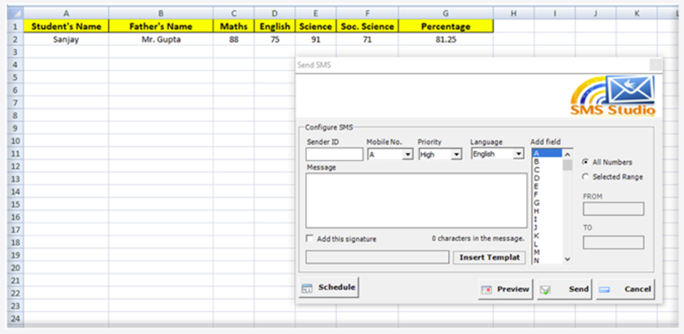This screenshot has height=334, width=684.
Task: Open the Priority dropdown showing High
Action: [x=456, y=155]
